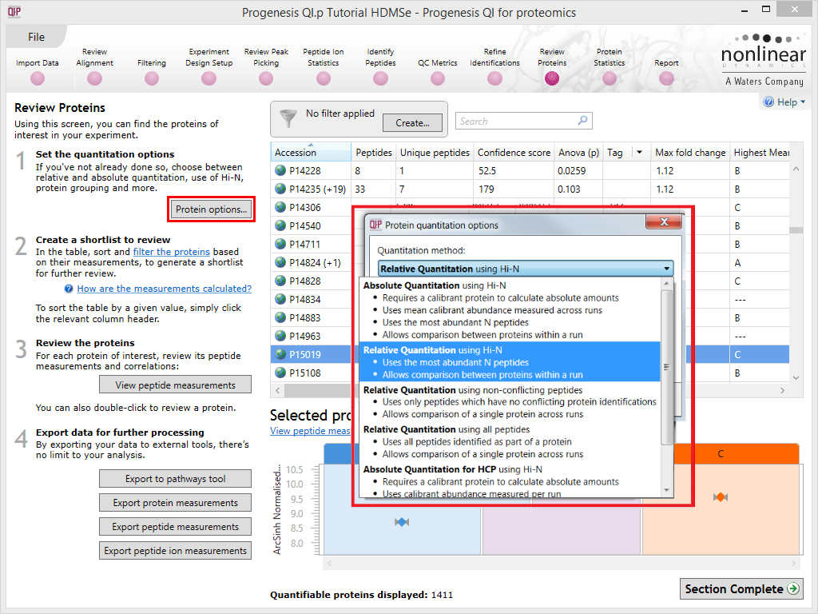Viewport: 818px width, 614px height.
Task: Click the View peptide measurements link under Selected protein
Action: [x=310, y=431]
